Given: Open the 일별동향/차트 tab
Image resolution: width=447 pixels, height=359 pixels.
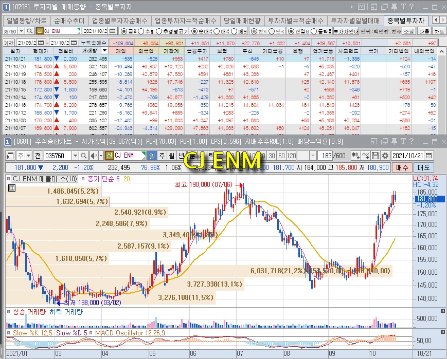Looking at the screenshot, I should click(27, 21).
